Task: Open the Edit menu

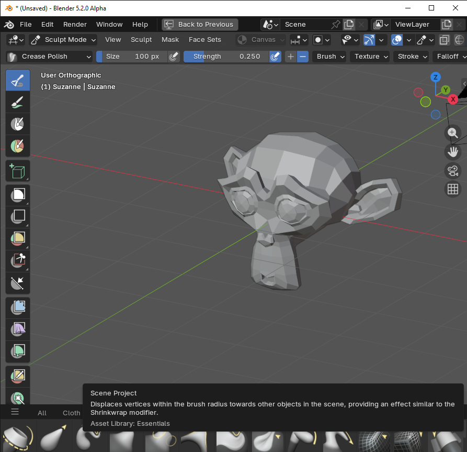Action: [x=48, y=25]
